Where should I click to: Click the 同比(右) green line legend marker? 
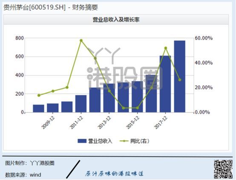[x=124, y=141]
